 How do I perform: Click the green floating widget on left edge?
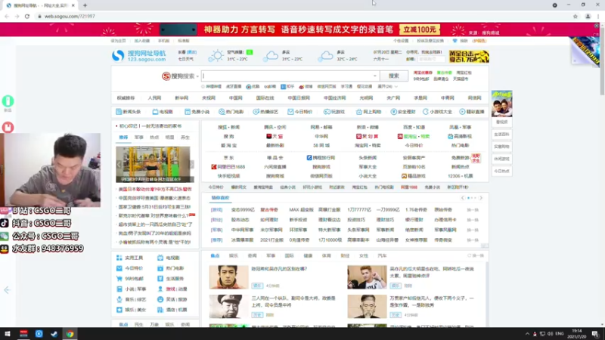pos(8,101)
